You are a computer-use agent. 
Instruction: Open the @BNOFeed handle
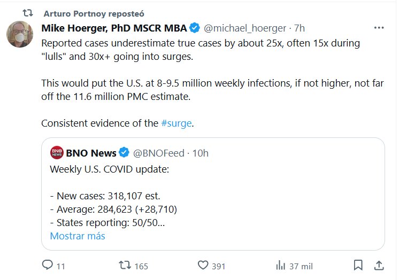tap(158, 153)
